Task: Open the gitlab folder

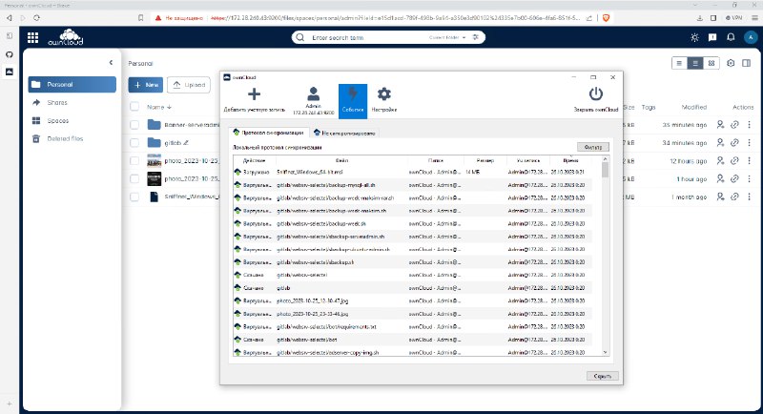Action: click(x=173, y=143)
